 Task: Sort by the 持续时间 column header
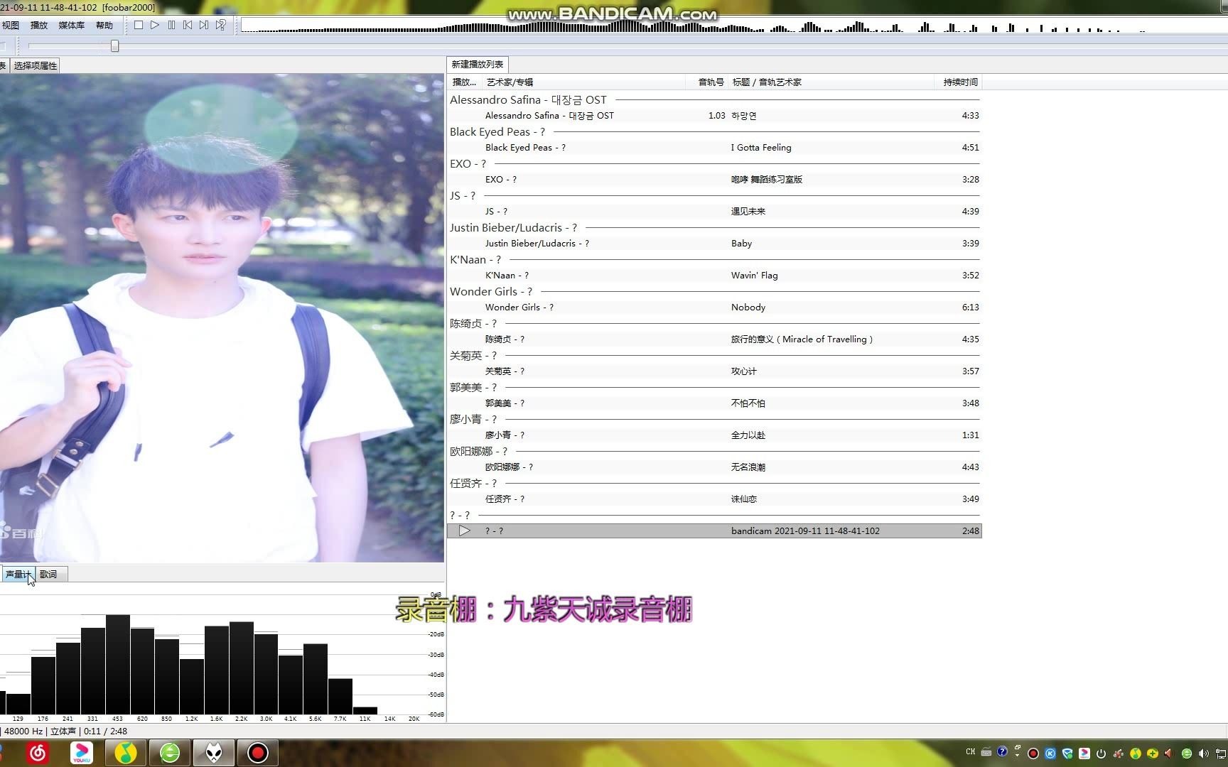coord(958,82)
